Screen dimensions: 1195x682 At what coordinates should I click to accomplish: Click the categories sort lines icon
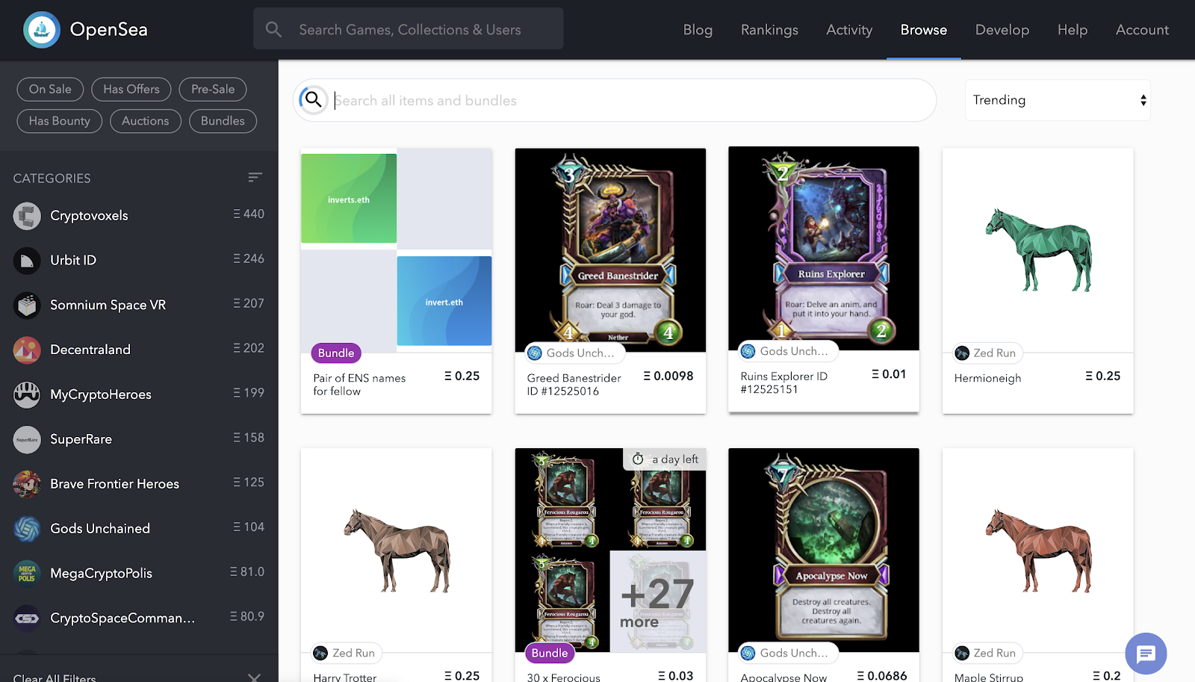(x=255, y=177)
